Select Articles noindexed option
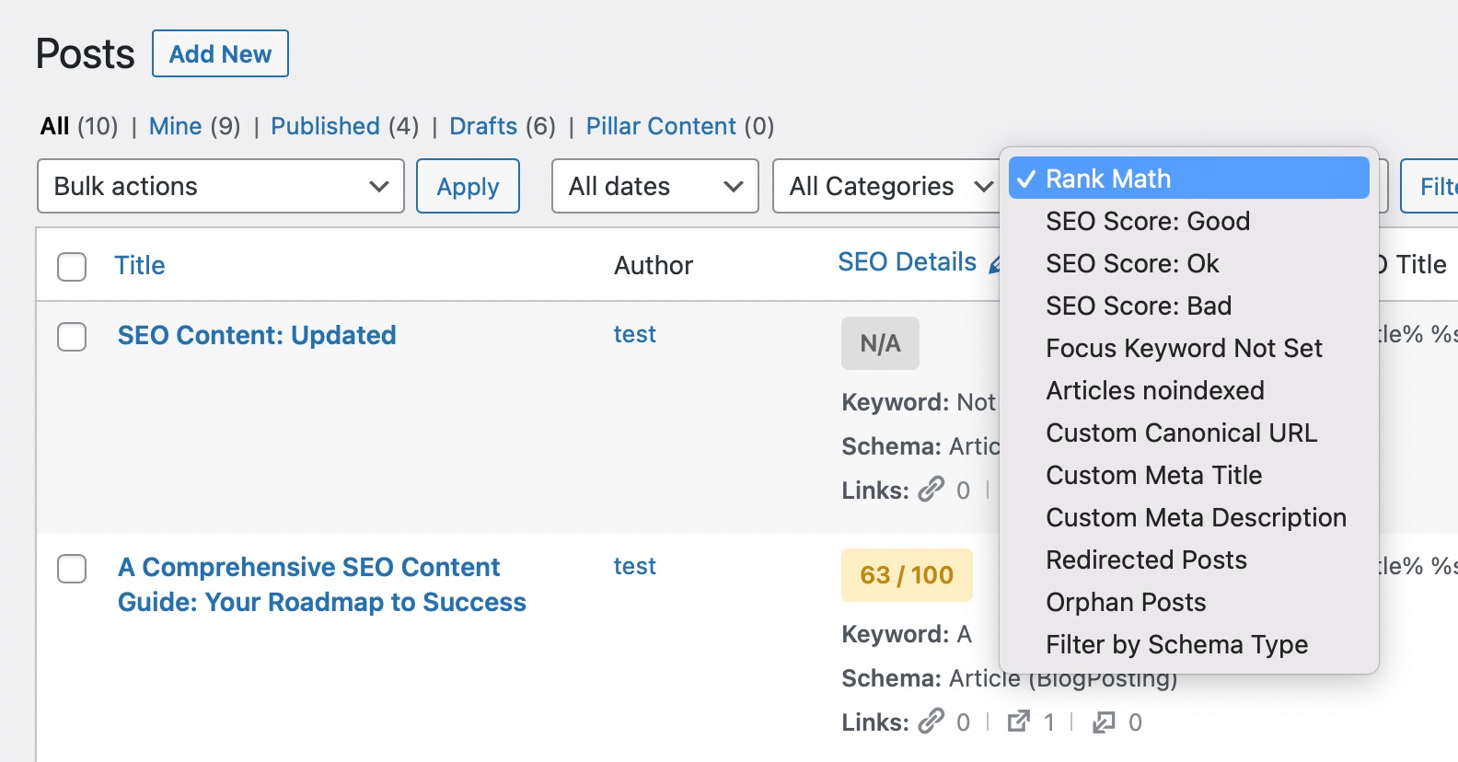 (x=1189, y=390)
